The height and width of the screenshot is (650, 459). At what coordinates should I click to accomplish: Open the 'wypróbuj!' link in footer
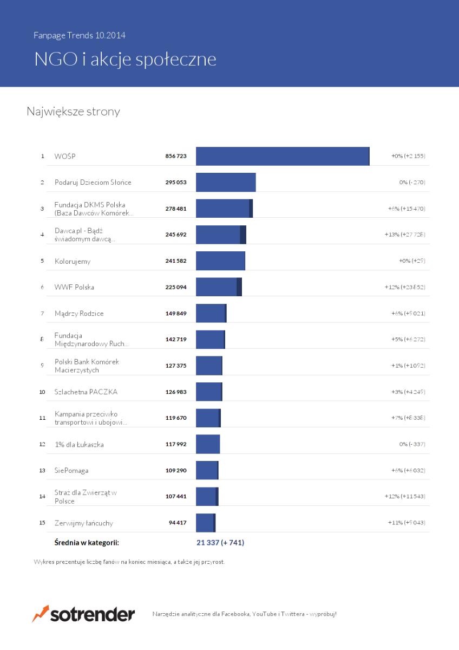pyautogui.click(x=323, y=614)
